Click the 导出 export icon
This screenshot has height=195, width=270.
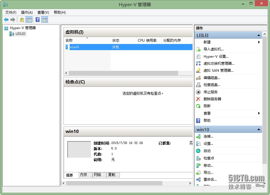[198, 173]
